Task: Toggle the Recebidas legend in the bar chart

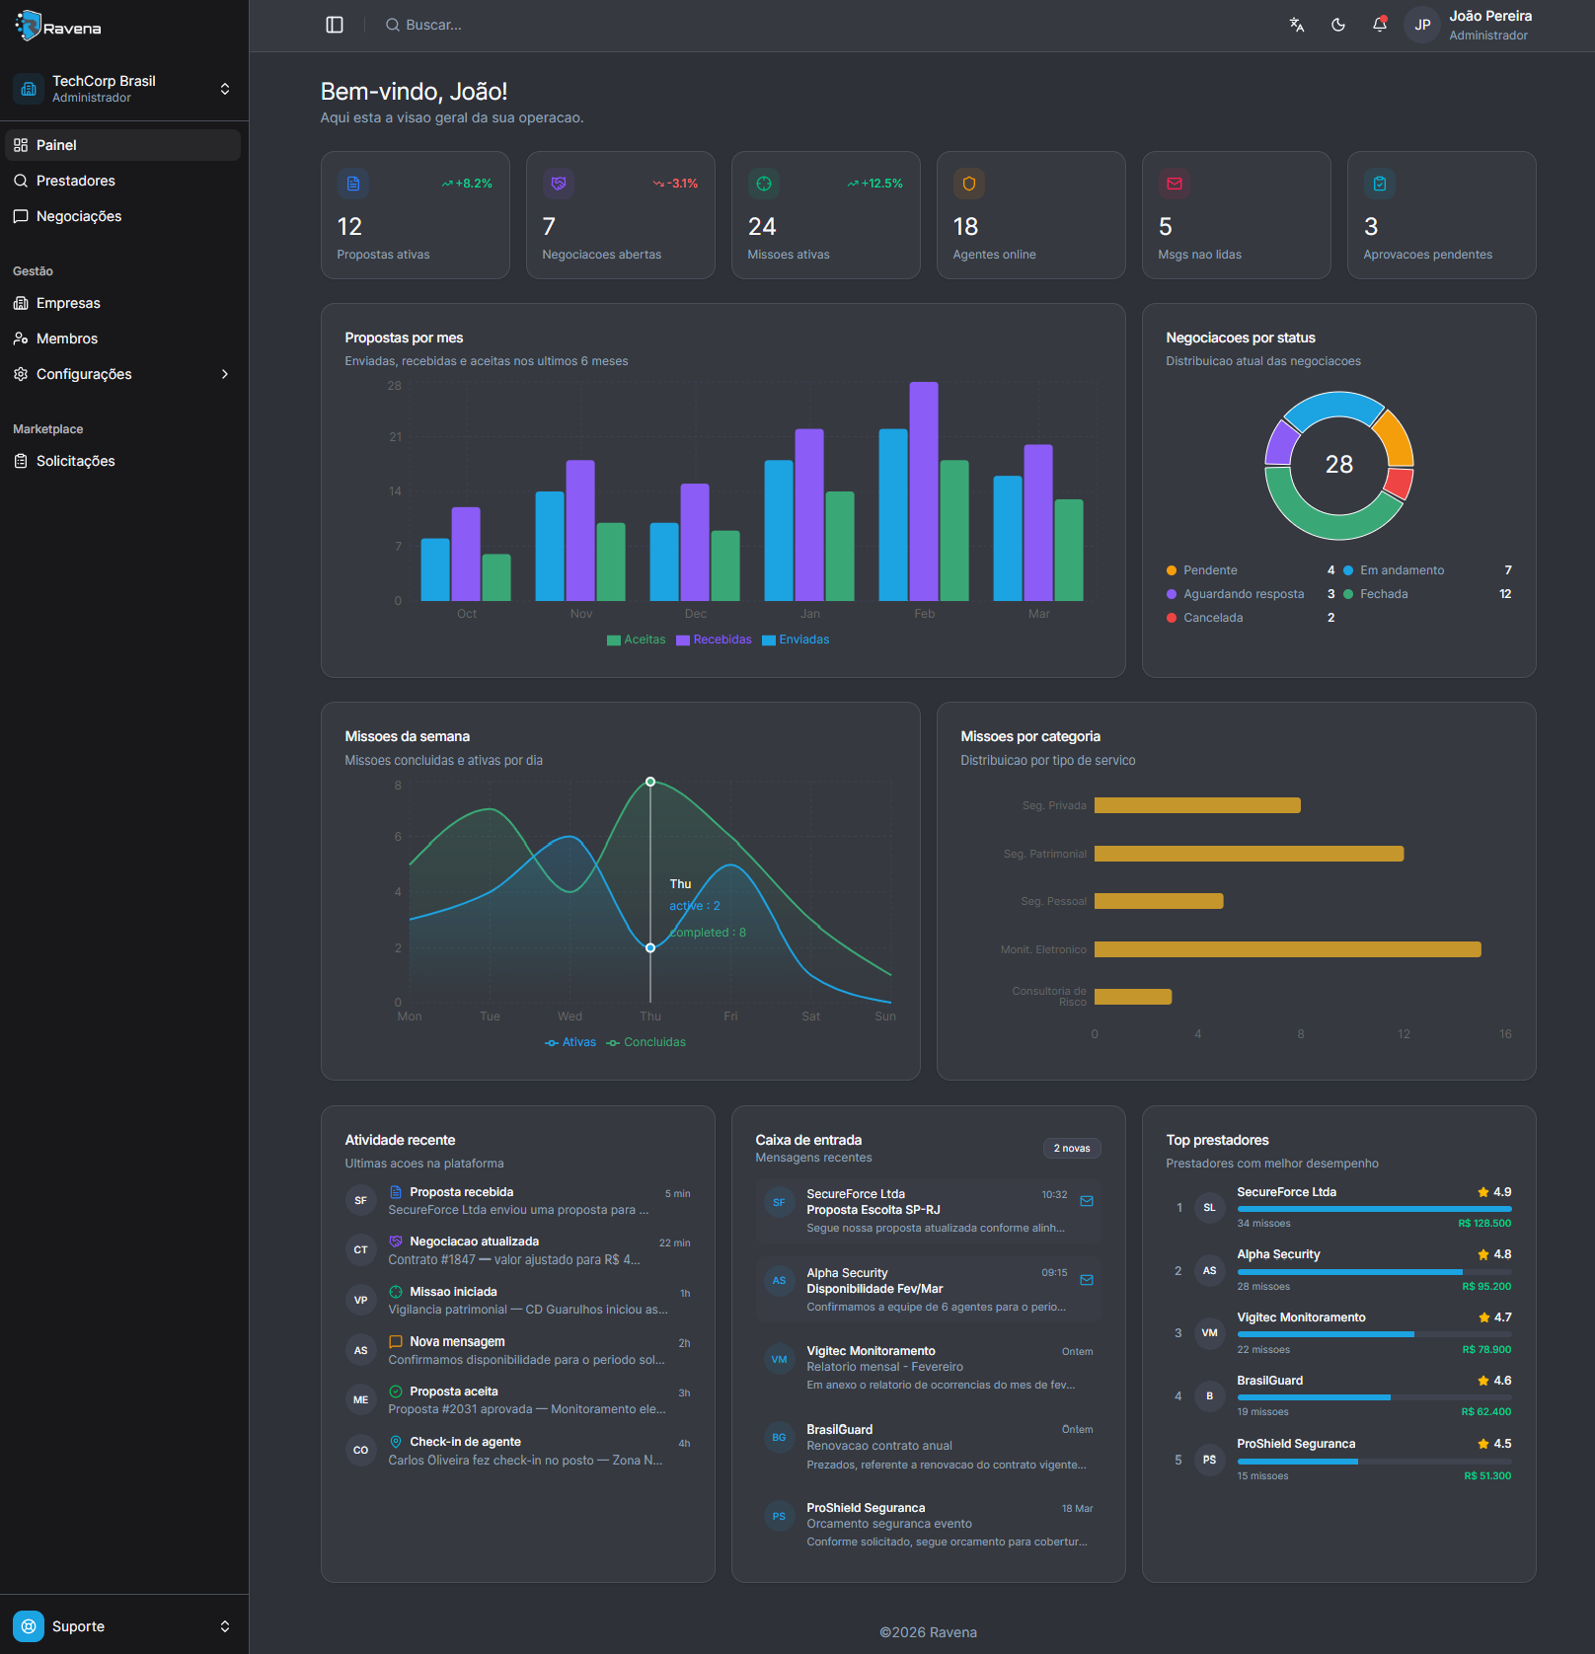Action: pyautogui.click(x=714, y=639)
